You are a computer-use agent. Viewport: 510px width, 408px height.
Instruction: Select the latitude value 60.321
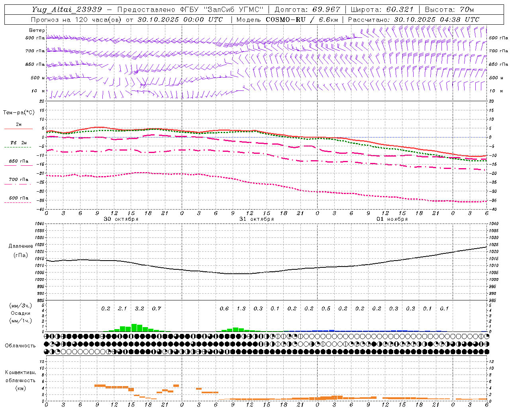(400, 10)
